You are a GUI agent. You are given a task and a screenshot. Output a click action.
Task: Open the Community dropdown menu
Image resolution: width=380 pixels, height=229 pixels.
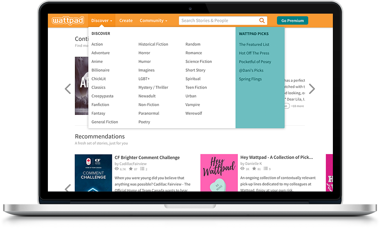pyautogui.click(x=154, y=20)
